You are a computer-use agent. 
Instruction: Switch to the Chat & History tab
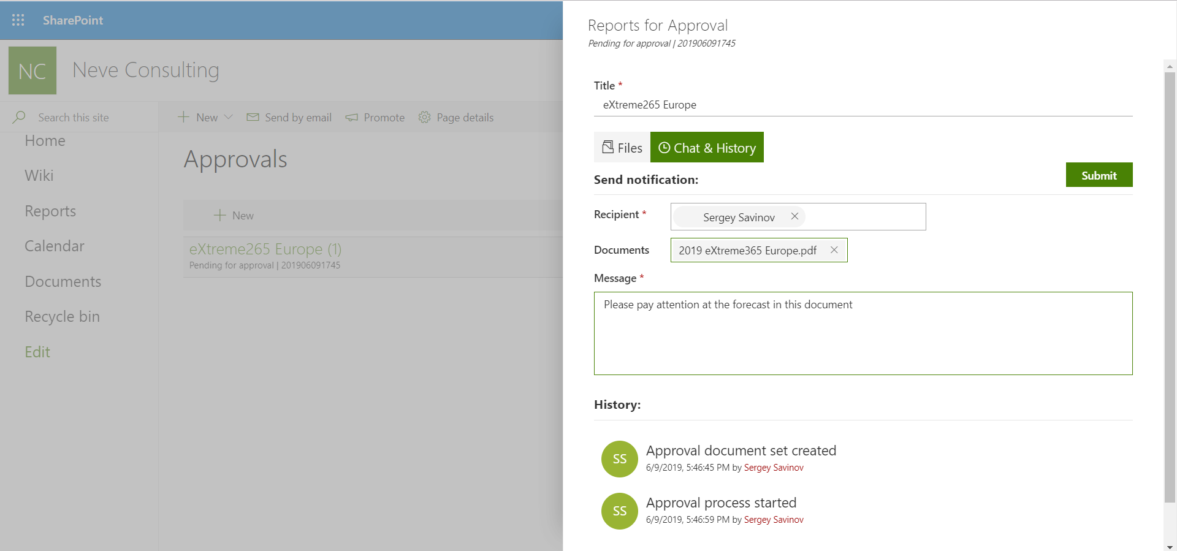[x=707, y=148]
